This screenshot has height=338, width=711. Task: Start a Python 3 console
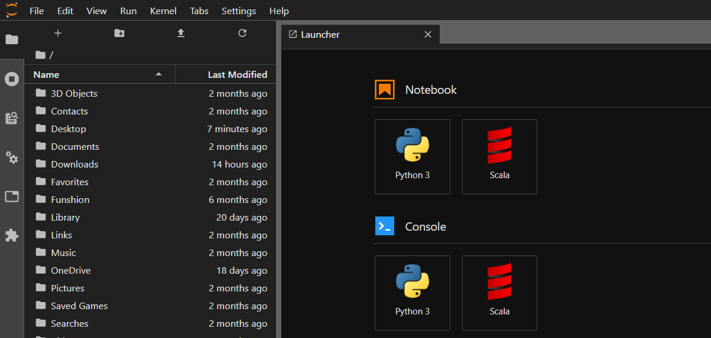tap(413, 293)
